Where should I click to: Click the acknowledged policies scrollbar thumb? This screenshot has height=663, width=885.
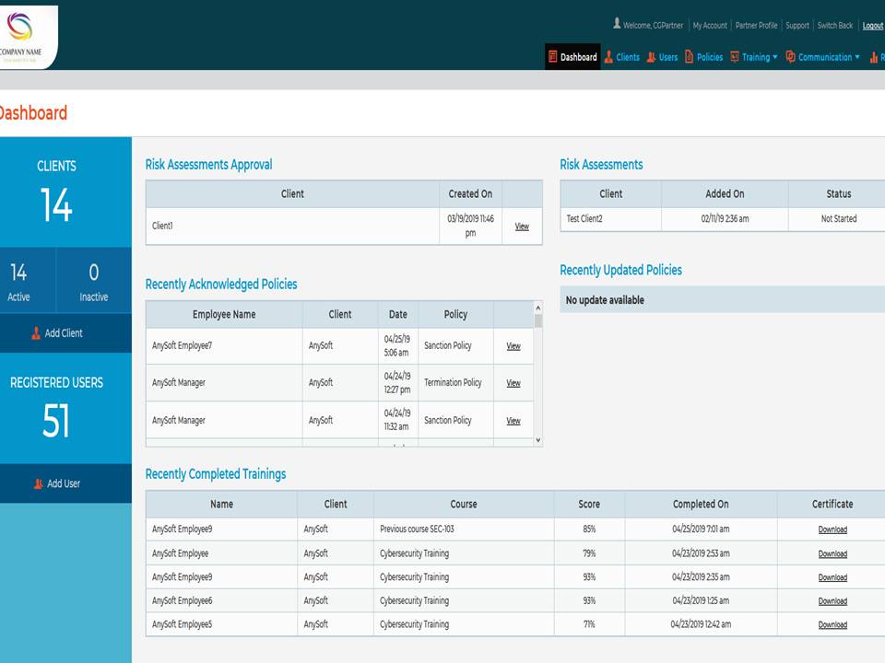[x=537, y=320]
